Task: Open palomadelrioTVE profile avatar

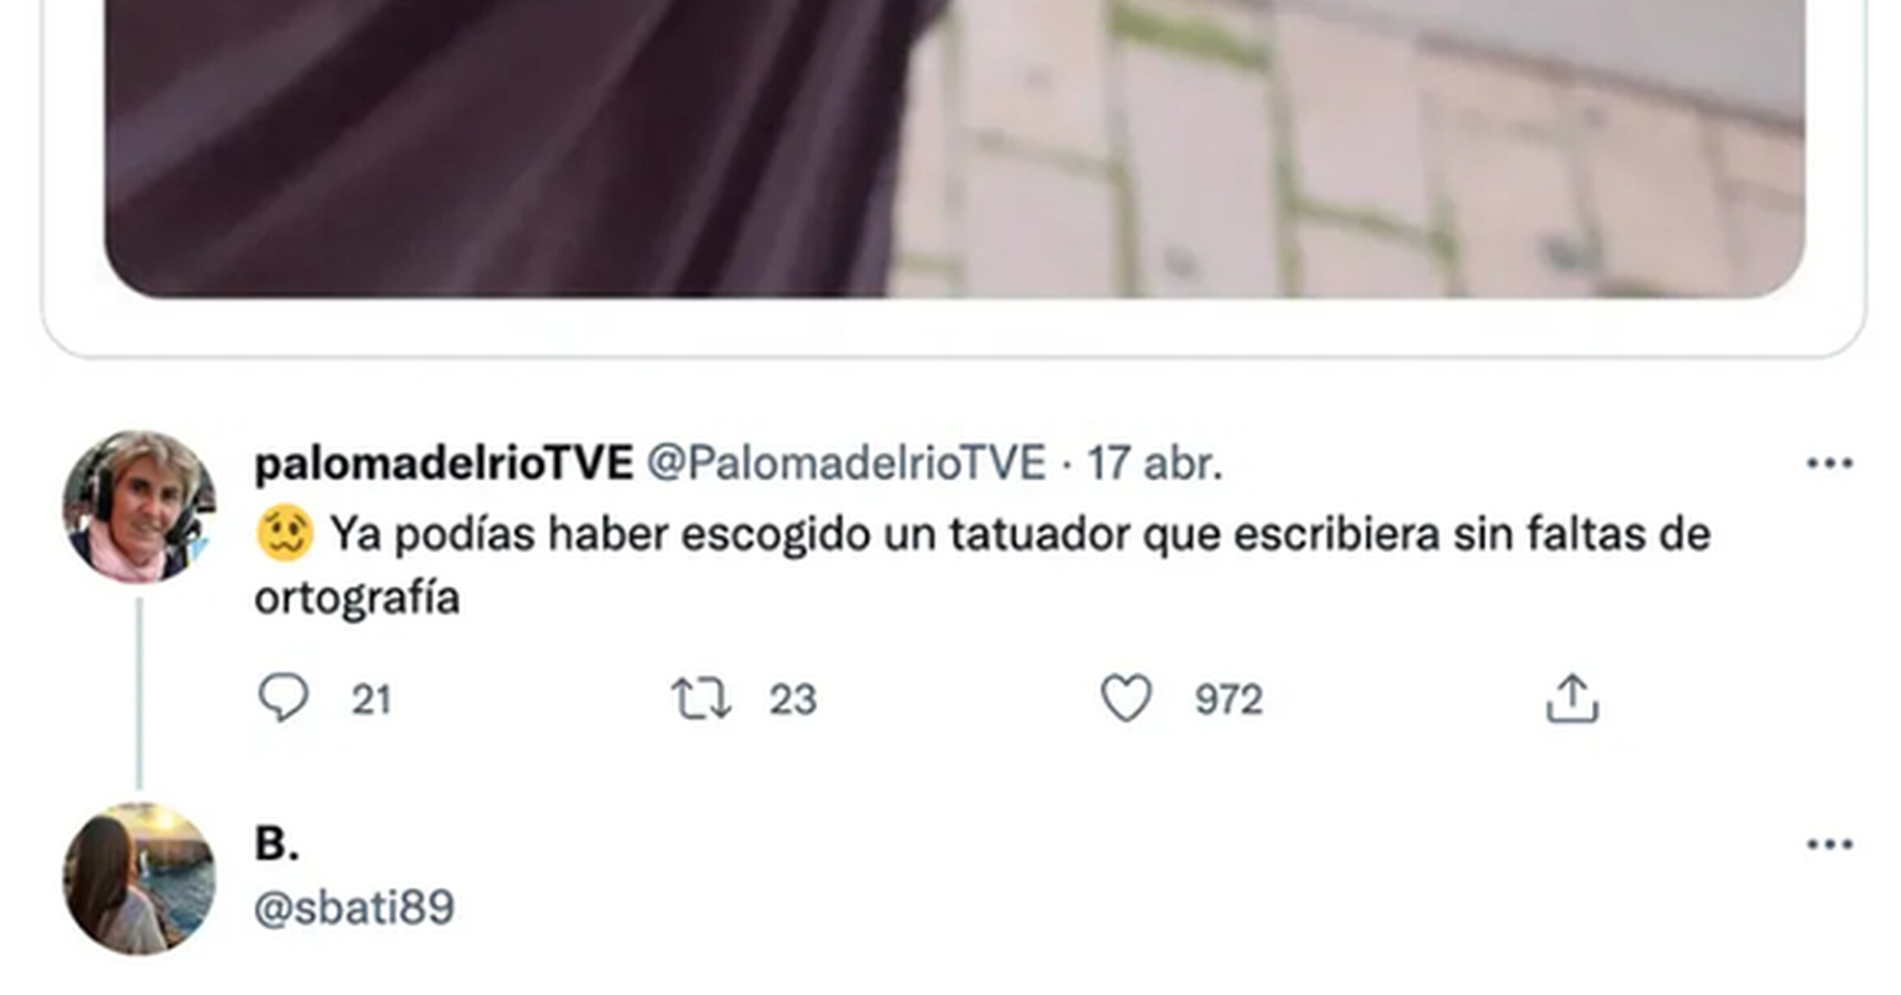Action: click(x=139, y=507)
